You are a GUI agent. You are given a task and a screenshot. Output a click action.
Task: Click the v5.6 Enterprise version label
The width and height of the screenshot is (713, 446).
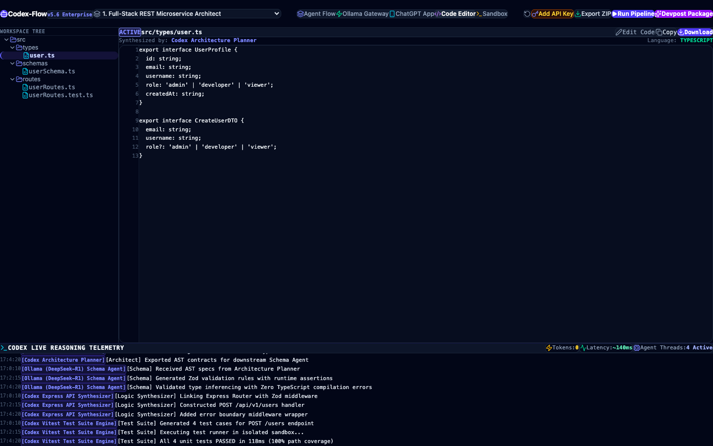pyautogui.click(x=70, y=14)
